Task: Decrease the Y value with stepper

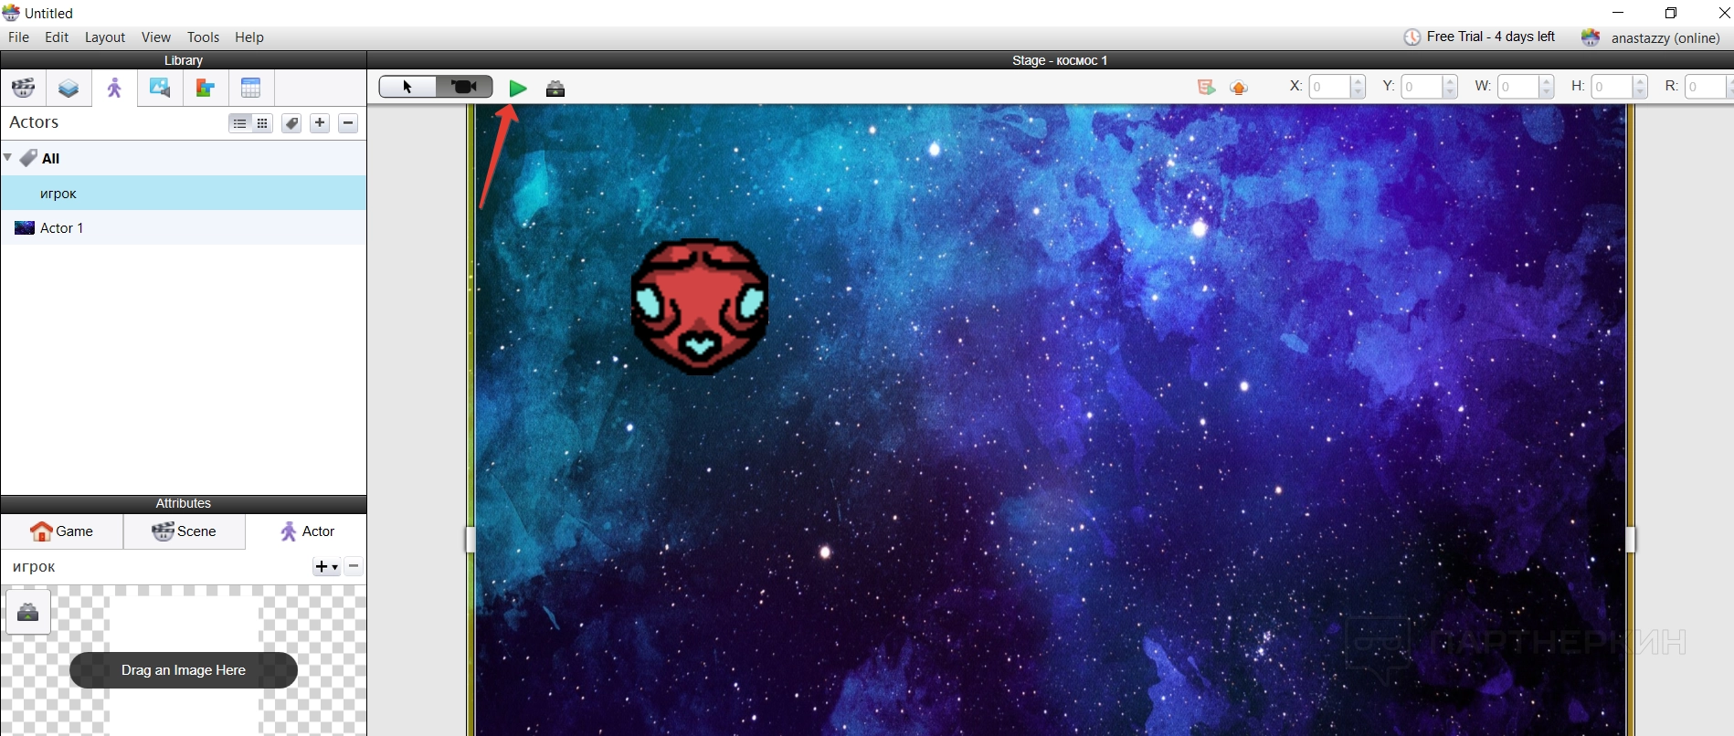Action: [1451, 92]
